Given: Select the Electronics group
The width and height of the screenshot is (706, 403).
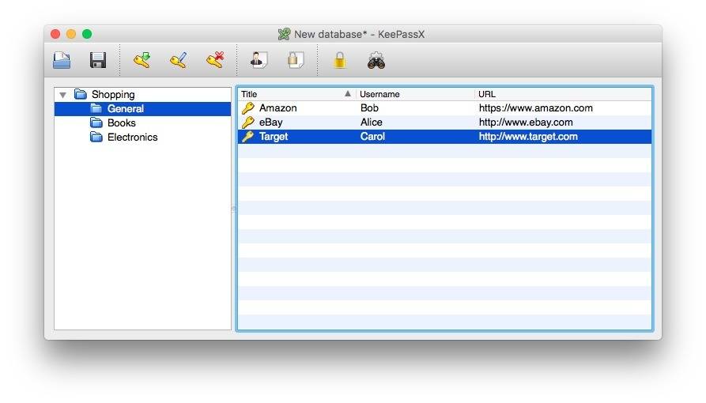Looking at the screenshot, I should point(132,137).
